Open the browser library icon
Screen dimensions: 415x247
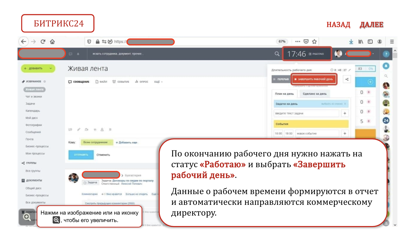click(x=361, y=42)
